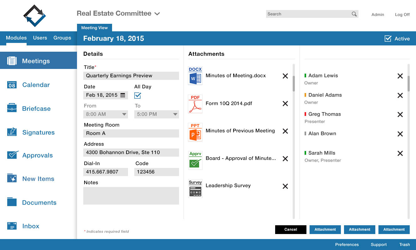The height and width of the screenshot is (250, 416).
Task: Remove attendee Greg Thomas
Action: pos(400,114)
